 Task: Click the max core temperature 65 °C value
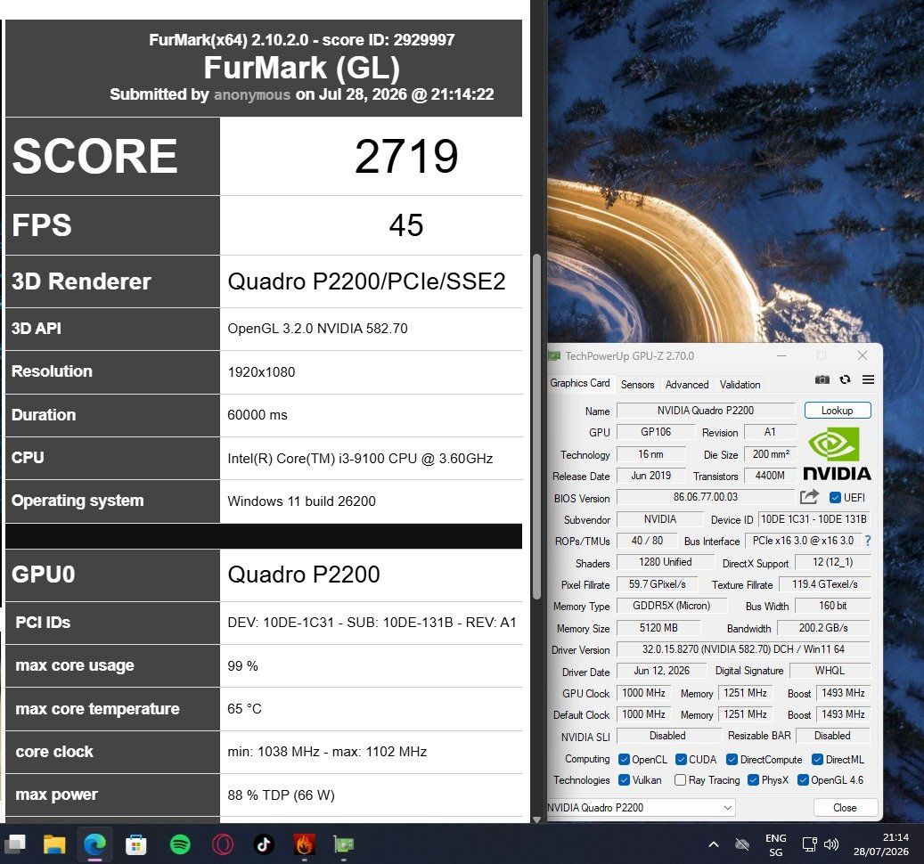244,708
